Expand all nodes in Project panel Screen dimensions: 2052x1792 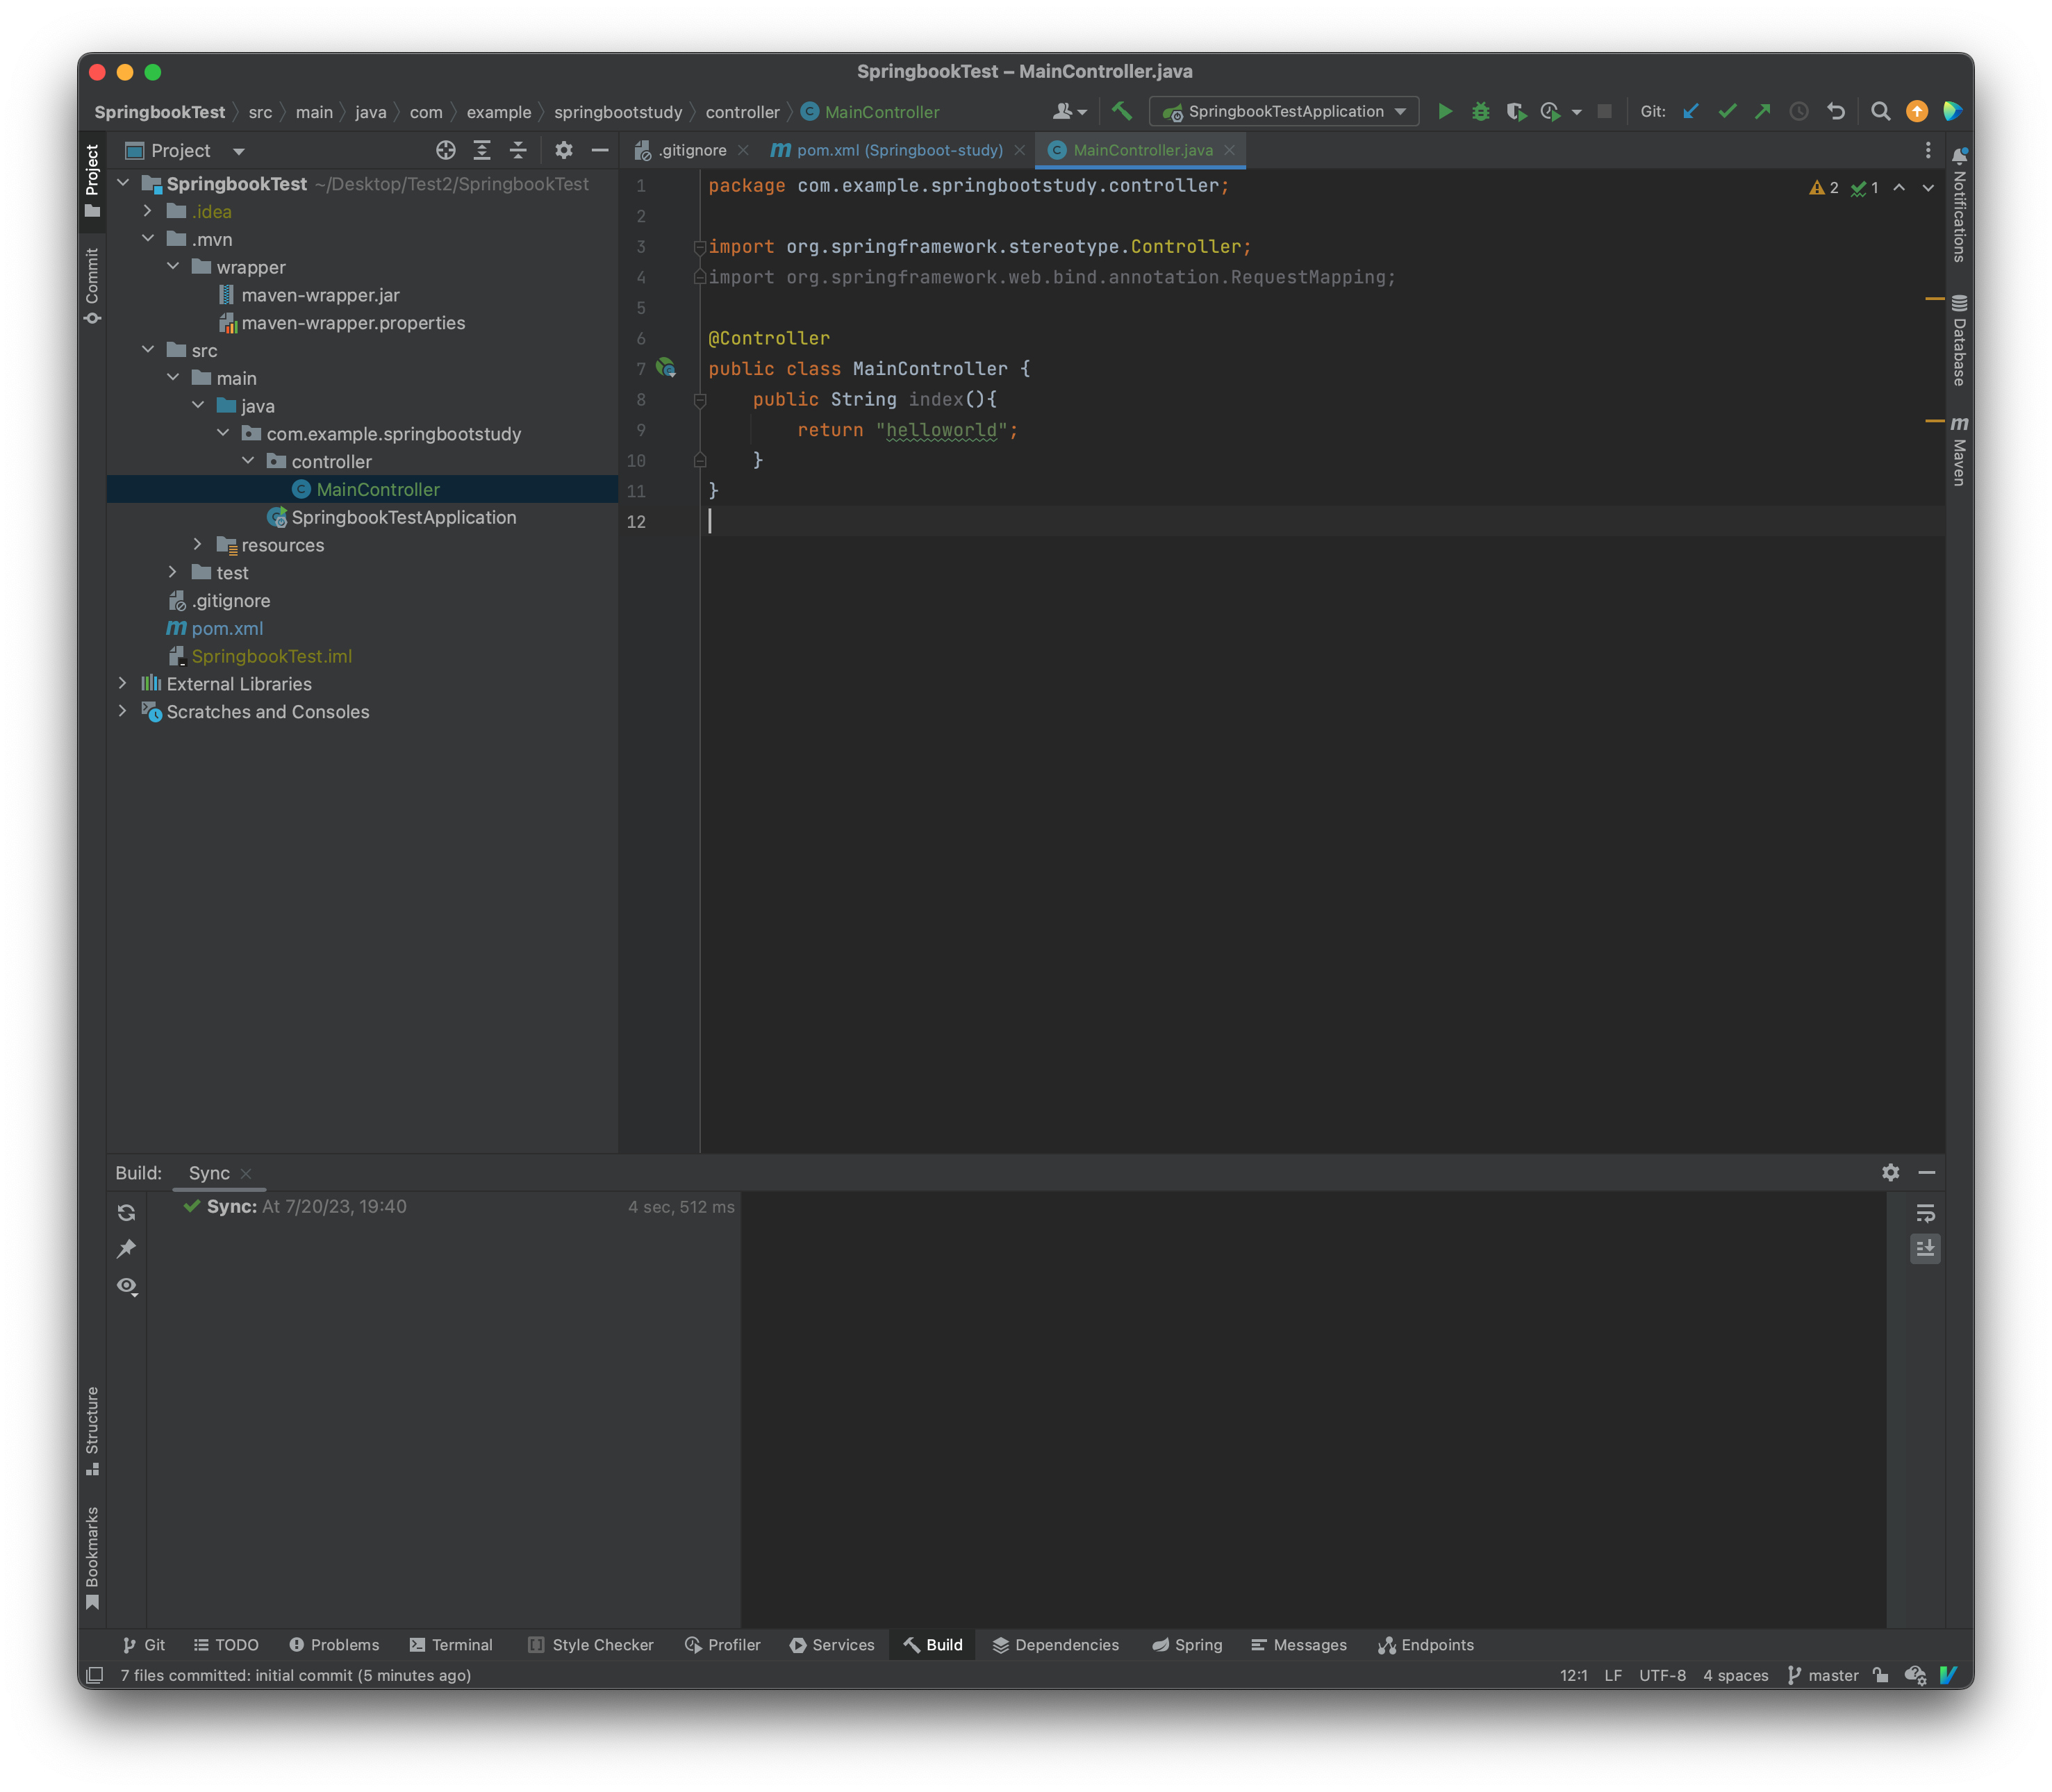pyautogui.click(x=482, y=150)
